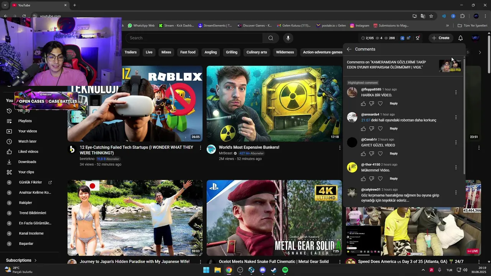
Task: Open options menu for @Cenab1r comment
Action: coord(456,142)
